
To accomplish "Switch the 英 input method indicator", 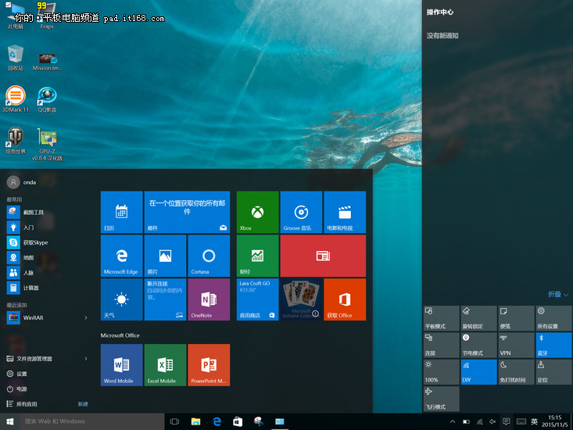I will coord(534,421).
